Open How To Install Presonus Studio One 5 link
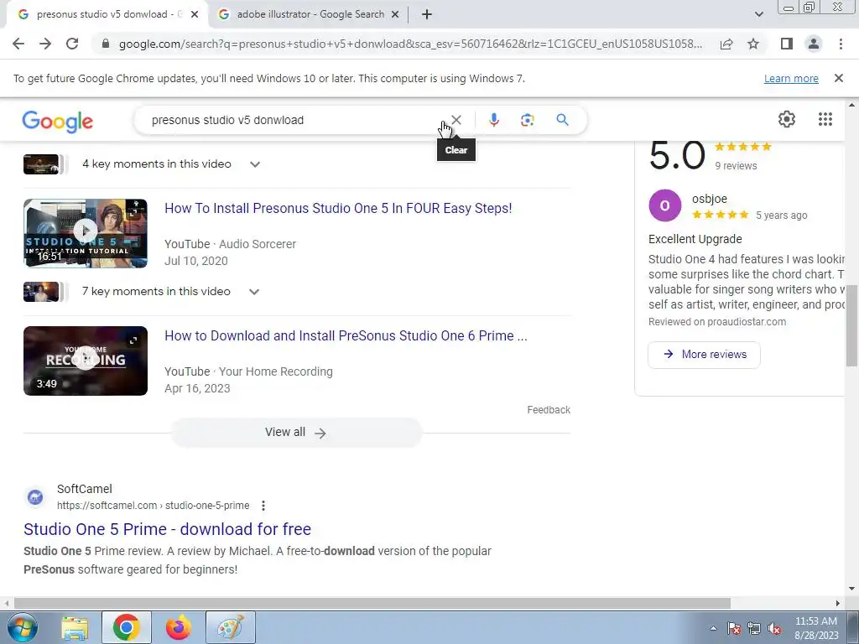Image resolution: width=859 pixels, height=644 pixels. pos(338,208)
